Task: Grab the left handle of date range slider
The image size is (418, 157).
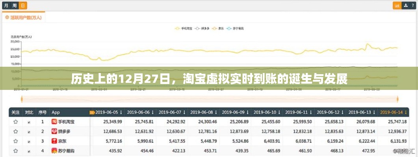Action: 22,100
